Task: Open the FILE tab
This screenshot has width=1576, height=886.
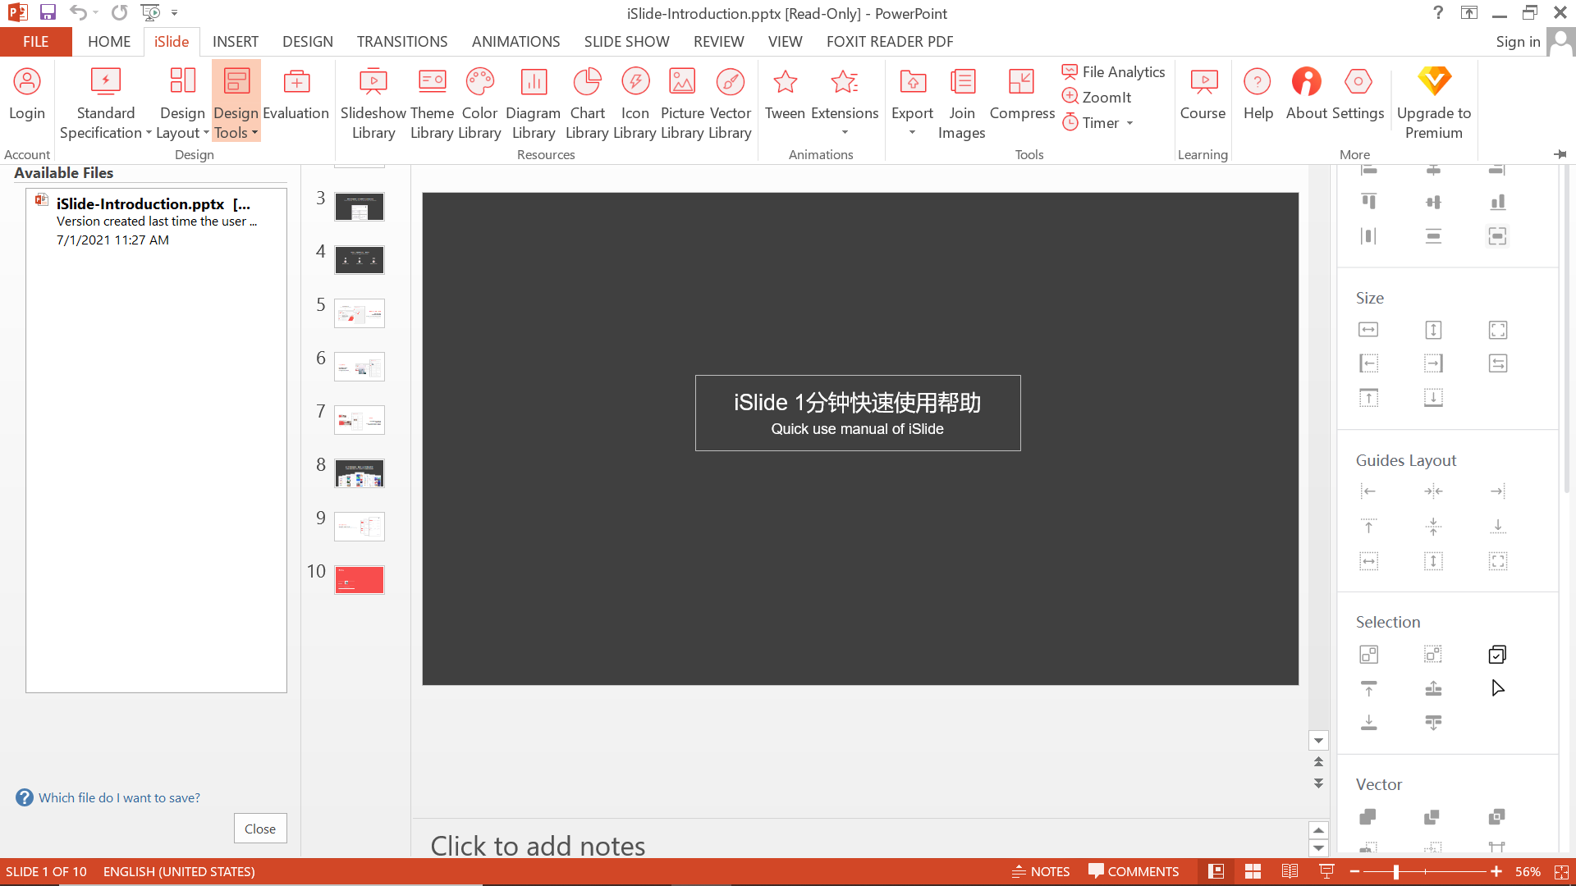Action: (x=36, y=42)
